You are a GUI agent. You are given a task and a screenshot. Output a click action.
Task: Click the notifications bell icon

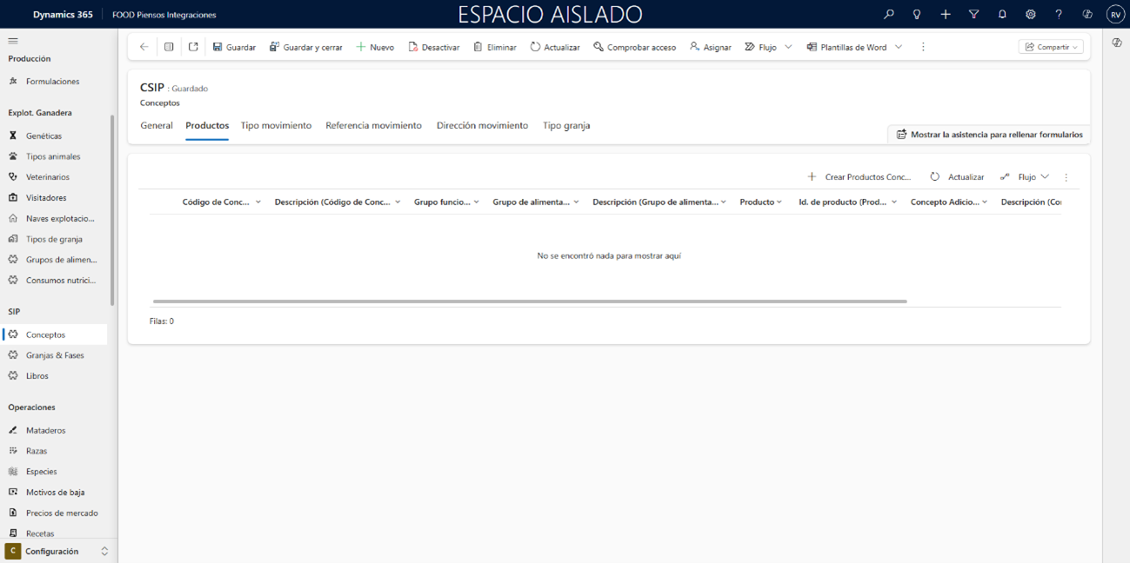click(1002, 15)
